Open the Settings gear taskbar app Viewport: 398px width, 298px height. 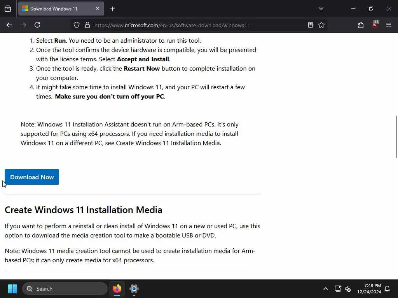point(134,289)
